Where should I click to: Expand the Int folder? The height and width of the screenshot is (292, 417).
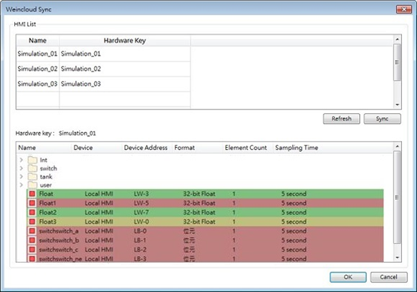21,160
